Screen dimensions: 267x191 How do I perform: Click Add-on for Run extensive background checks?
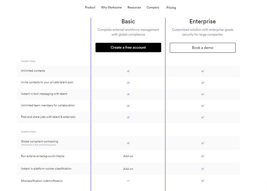[128, 156]
